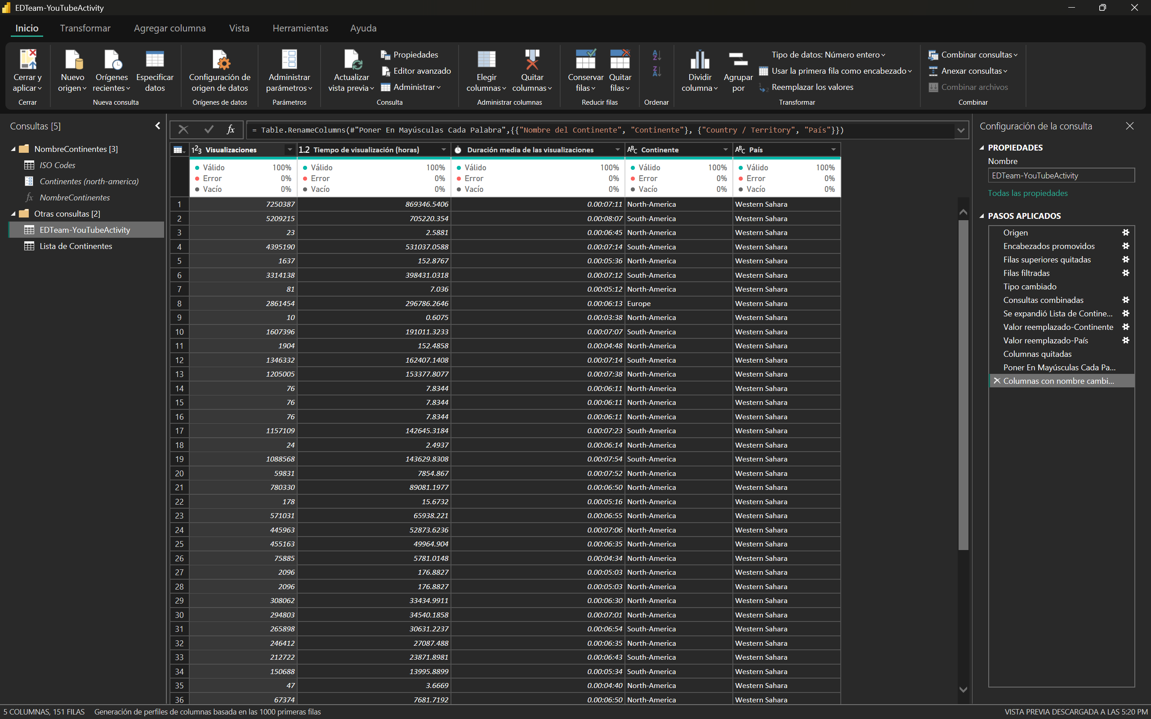Sort ascending with the A-Z icon
Image resolution: width=1151 pixels, height=719 pixels.
point(656,55)
